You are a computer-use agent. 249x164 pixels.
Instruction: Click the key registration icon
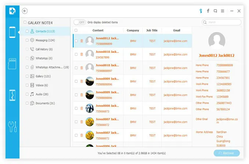point(201,11)
